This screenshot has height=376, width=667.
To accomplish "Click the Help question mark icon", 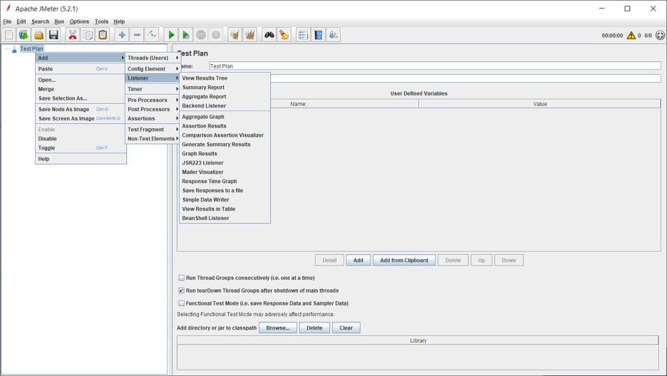I will 319,35.
